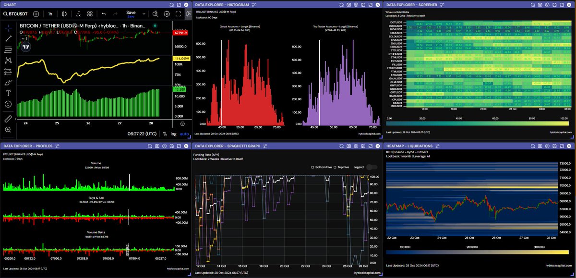Screen dimensions: 576x278
Task: Open the brush drawing tool
Action: (x=8, y=82)
